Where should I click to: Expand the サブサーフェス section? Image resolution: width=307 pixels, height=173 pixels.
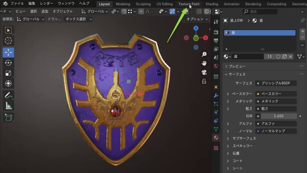click(x=228, y=138)
